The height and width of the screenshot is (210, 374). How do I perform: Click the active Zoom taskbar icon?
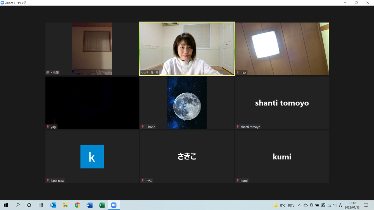pyautogui.click(x=114, y=205)
